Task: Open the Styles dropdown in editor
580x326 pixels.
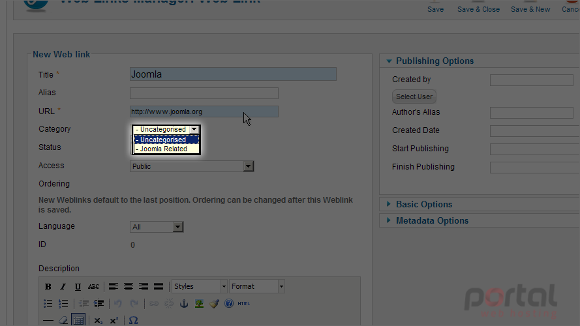Action: [x=200, y=286]
